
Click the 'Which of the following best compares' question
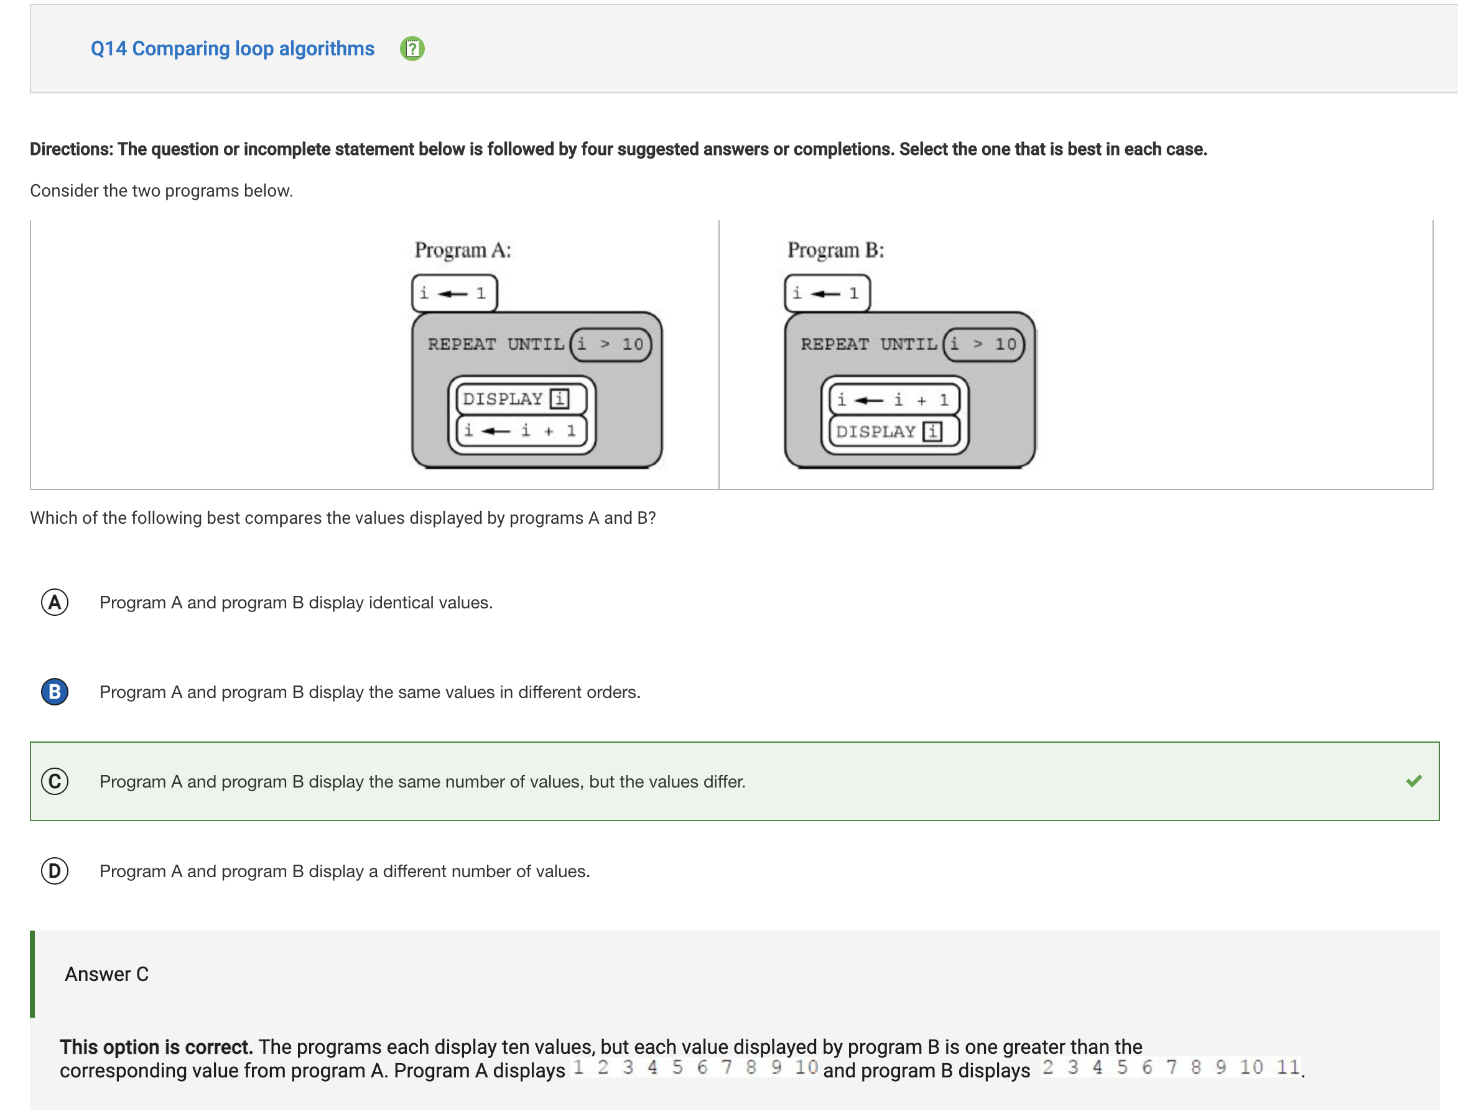coord(343,518)
